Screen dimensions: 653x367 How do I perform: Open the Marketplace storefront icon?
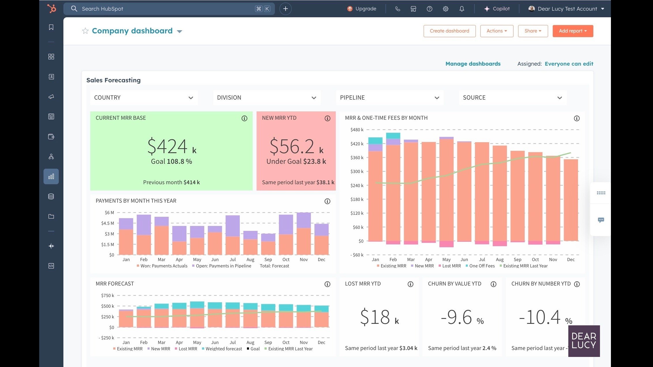[413, 9]
